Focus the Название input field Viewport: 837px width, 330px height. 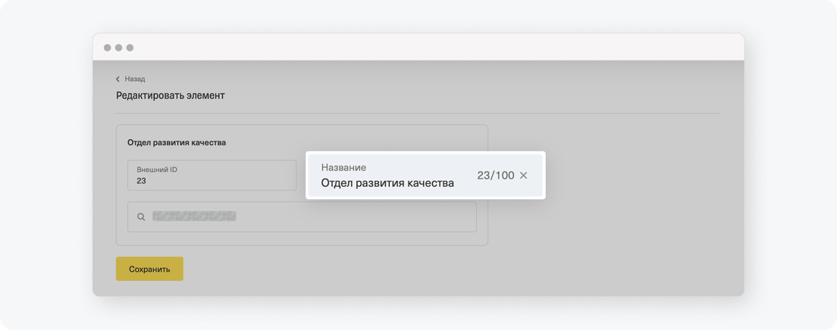coord(425,176)
